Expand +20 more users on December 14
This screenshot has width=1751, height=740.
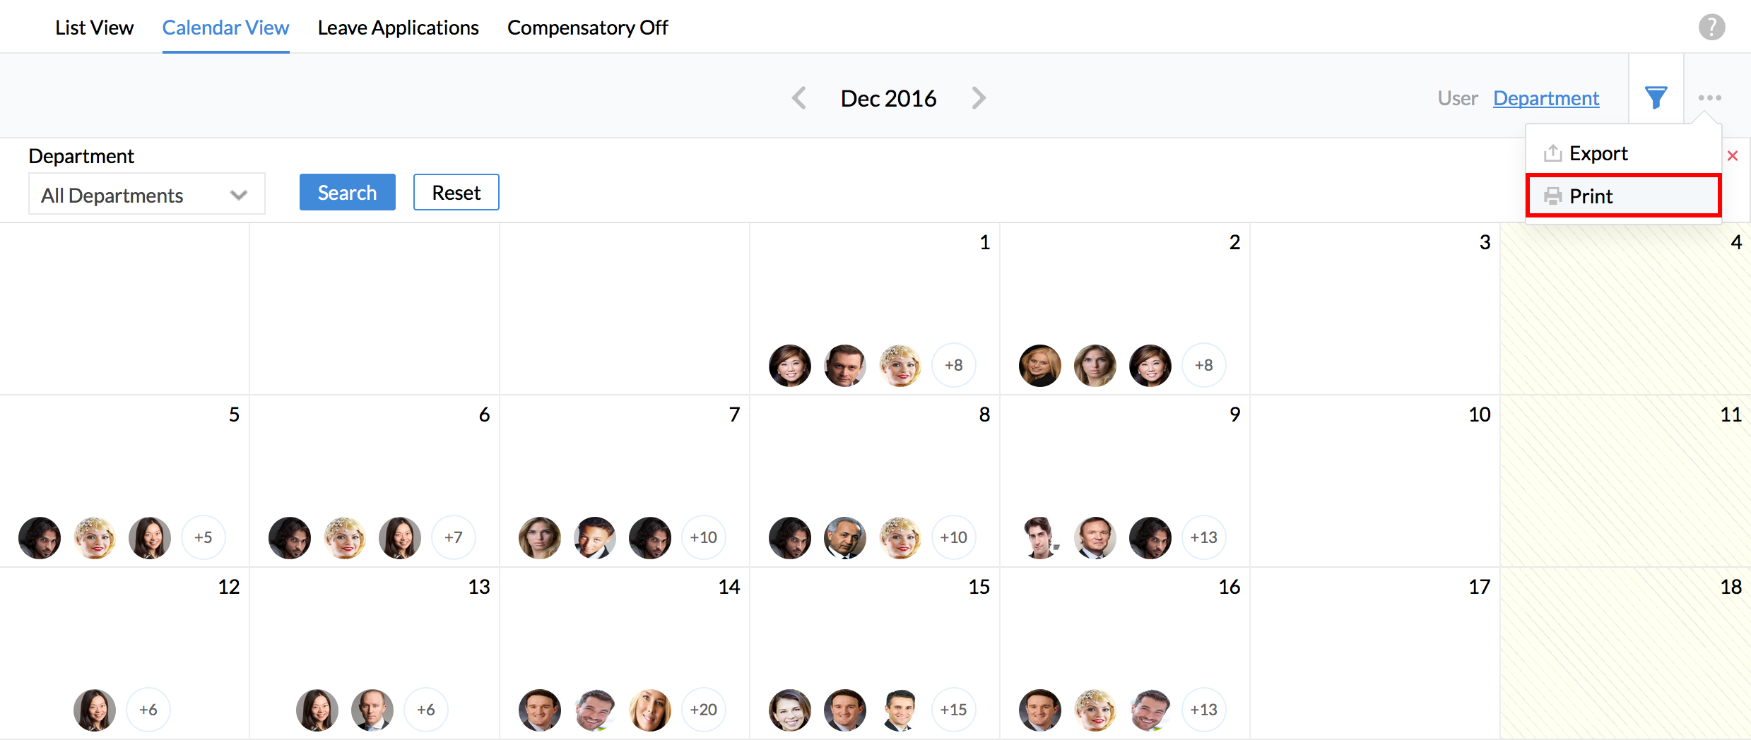(703, 710)
